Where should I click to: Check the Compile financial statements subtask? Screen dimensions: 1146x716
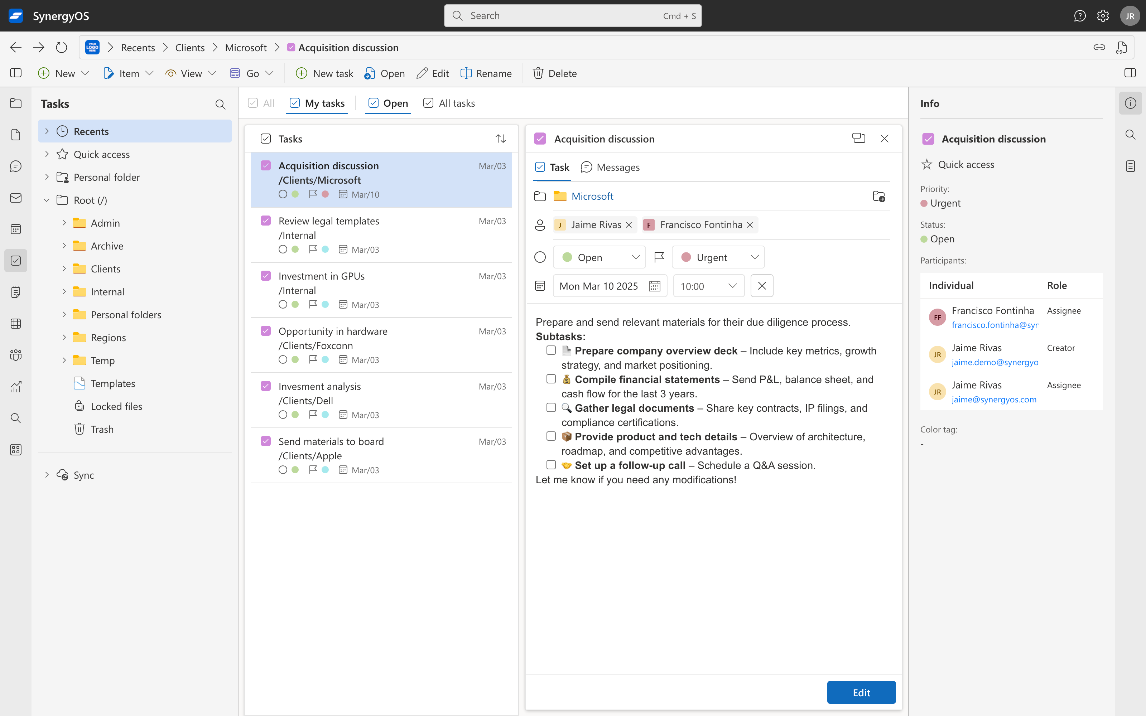[x=551, y=379]
